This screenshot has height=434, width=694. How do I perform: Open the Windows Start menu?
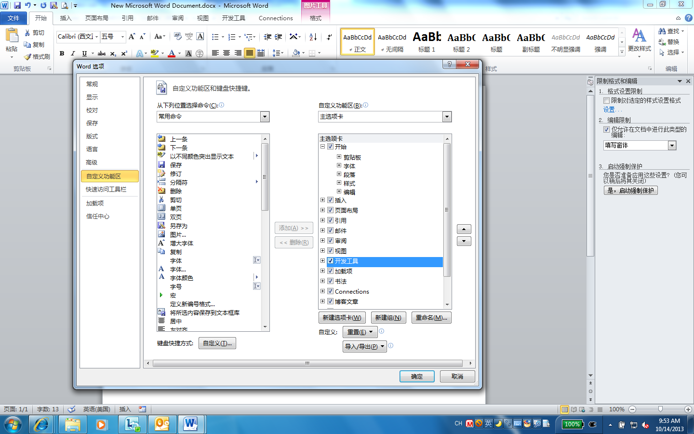coord(13,424)
